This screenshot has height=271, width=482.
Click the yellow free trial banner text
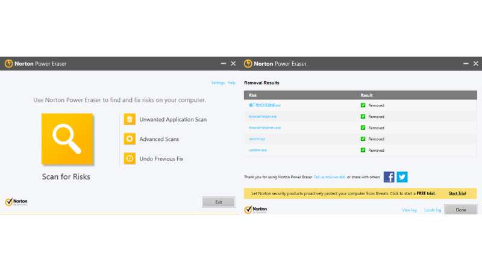click(343, 193)
